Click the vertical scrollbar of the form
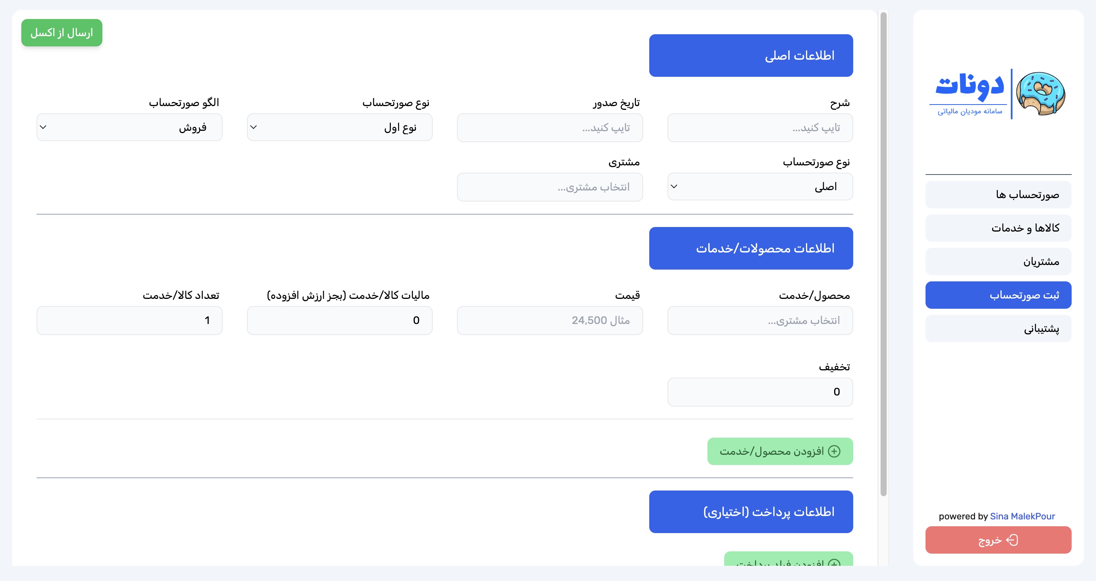 point(883,255)
